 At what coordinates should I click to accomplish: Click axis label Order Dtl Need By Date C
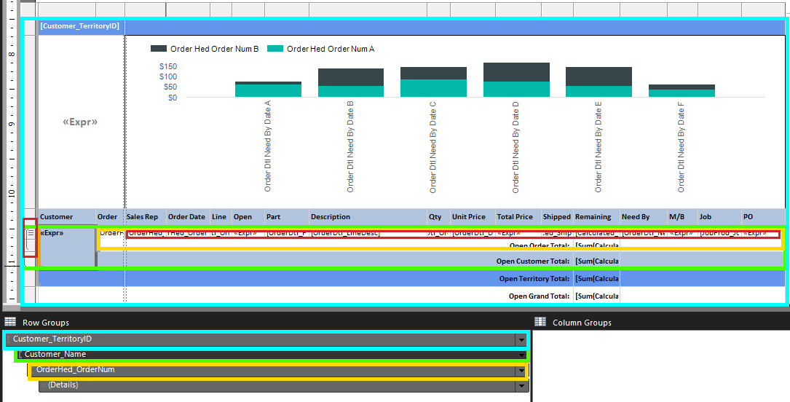point(432,147)
